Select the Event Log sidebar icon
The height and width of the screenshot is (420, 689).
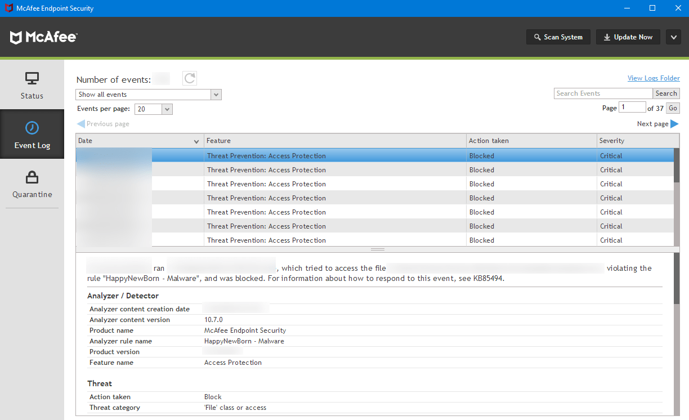(x=32, y=134)
